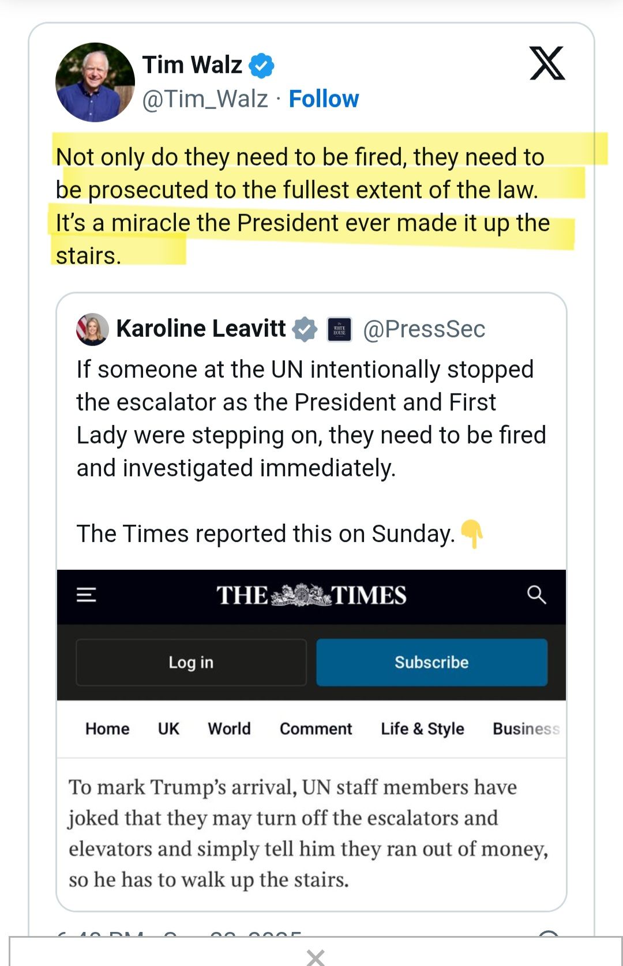Image resolution: width=623 pixels, height=966 pixels.
Task: Go to the Life & Style section
Action: pyautogui.click(x=422, y=729)
